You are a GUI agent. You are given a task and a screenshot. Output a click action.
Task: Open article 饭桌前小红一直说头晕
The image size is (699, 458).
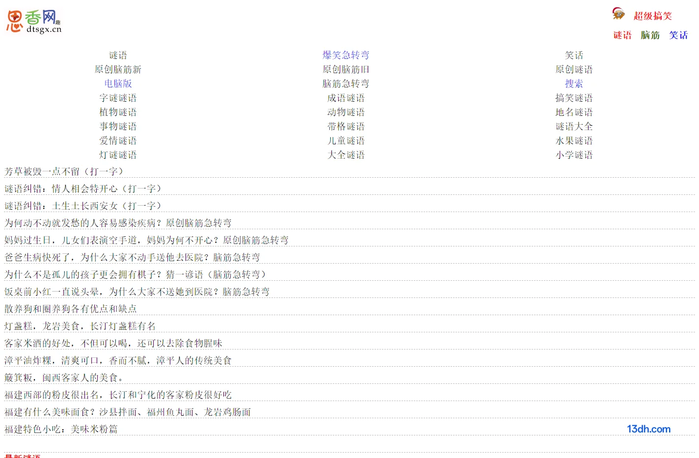click(x=137, y=292)
